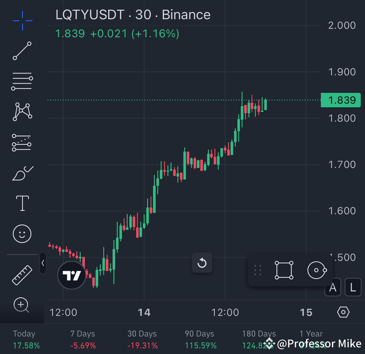Image resolution: width=365 pixels, height=354 pixels.
Task: Enable logarithmic scale with the L button
Action: (x=352, y=287)
